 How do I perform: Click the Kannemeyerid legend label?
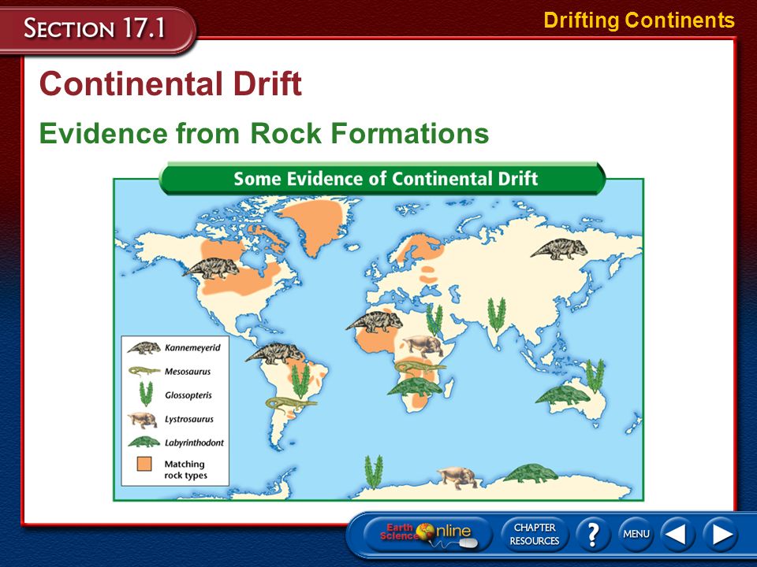tap(192, 347)
